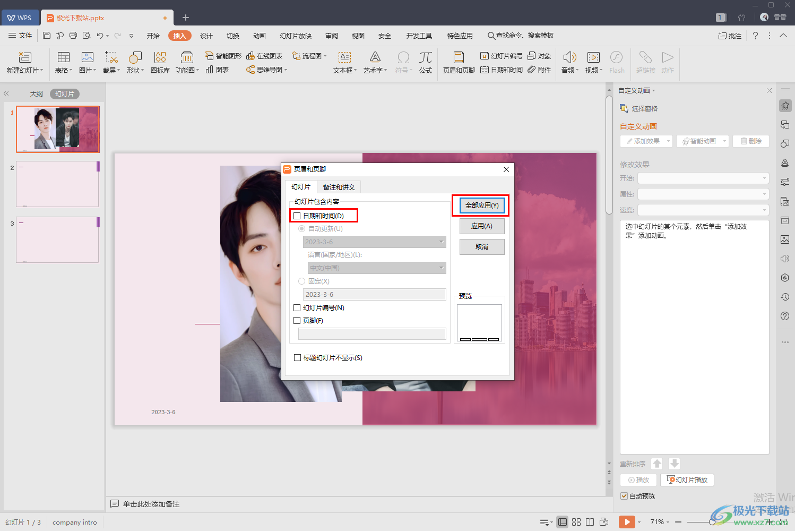Open the language dropdown 中文(中国)
Image resolution: width=795 pixels, height=531 pixels.
point(377,268)
